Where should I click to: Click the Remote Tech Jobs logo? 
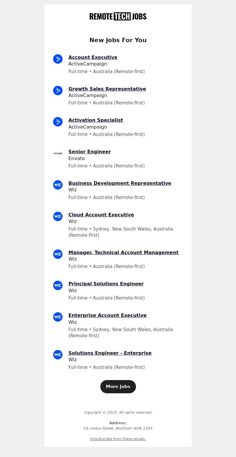118,17
